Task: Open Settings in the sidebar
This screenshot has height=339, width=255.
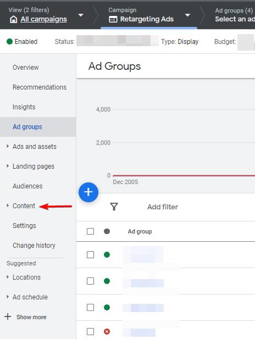Action: pyautogui.click(x=24, y=226)
